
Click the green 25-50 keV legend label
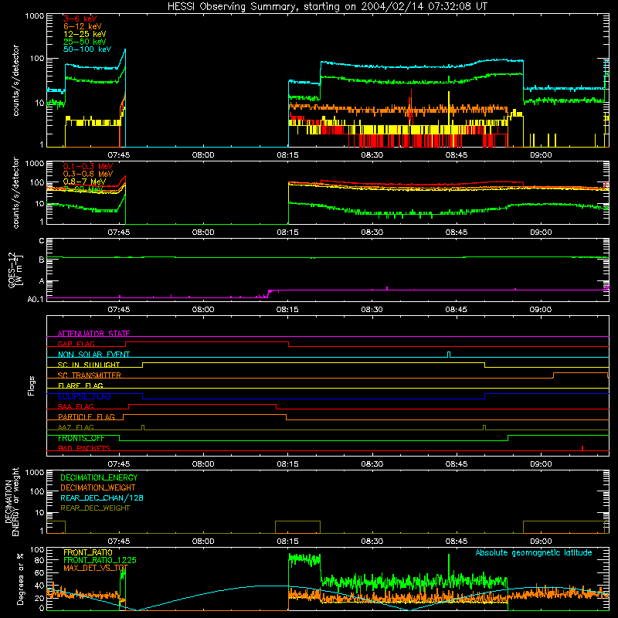point(84,42)
